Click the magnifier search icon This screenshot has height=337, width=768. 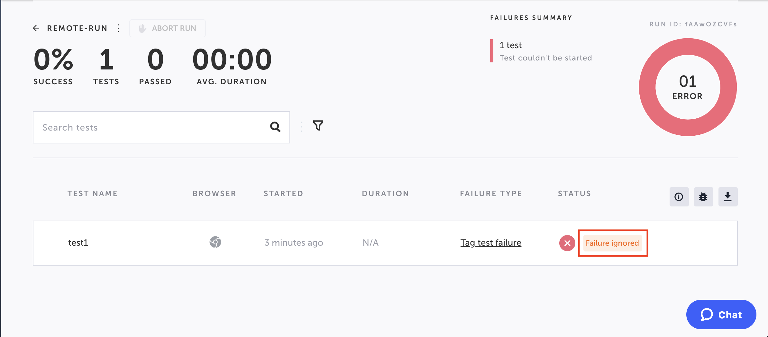point(275,127)
